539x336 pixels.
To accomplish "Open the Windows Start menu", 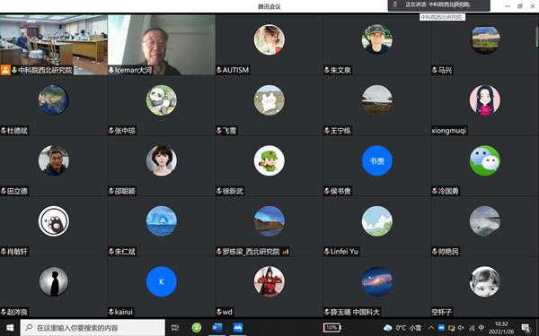I will [10, 328].
